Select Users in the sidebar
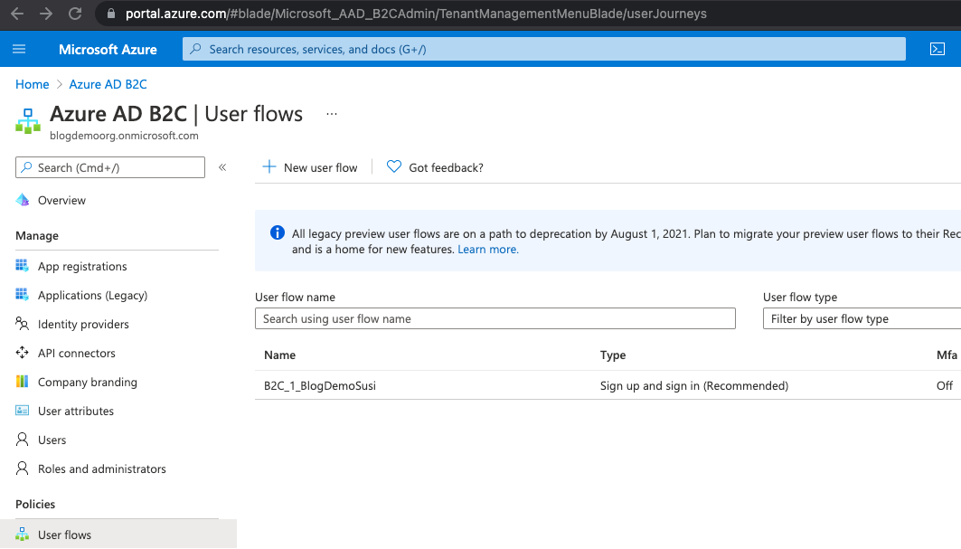The image size is (961, 549). 52,440
